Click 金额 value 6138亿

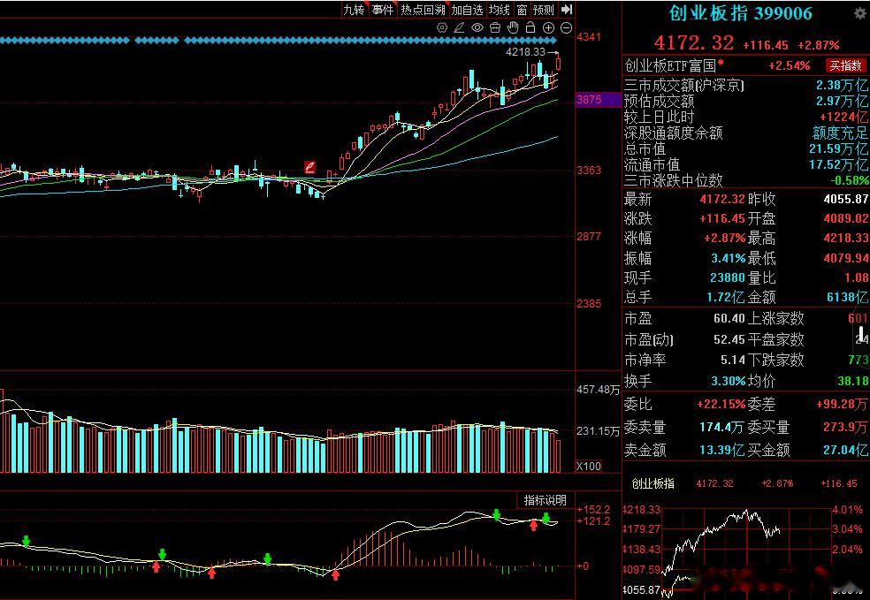click(847, 297)
